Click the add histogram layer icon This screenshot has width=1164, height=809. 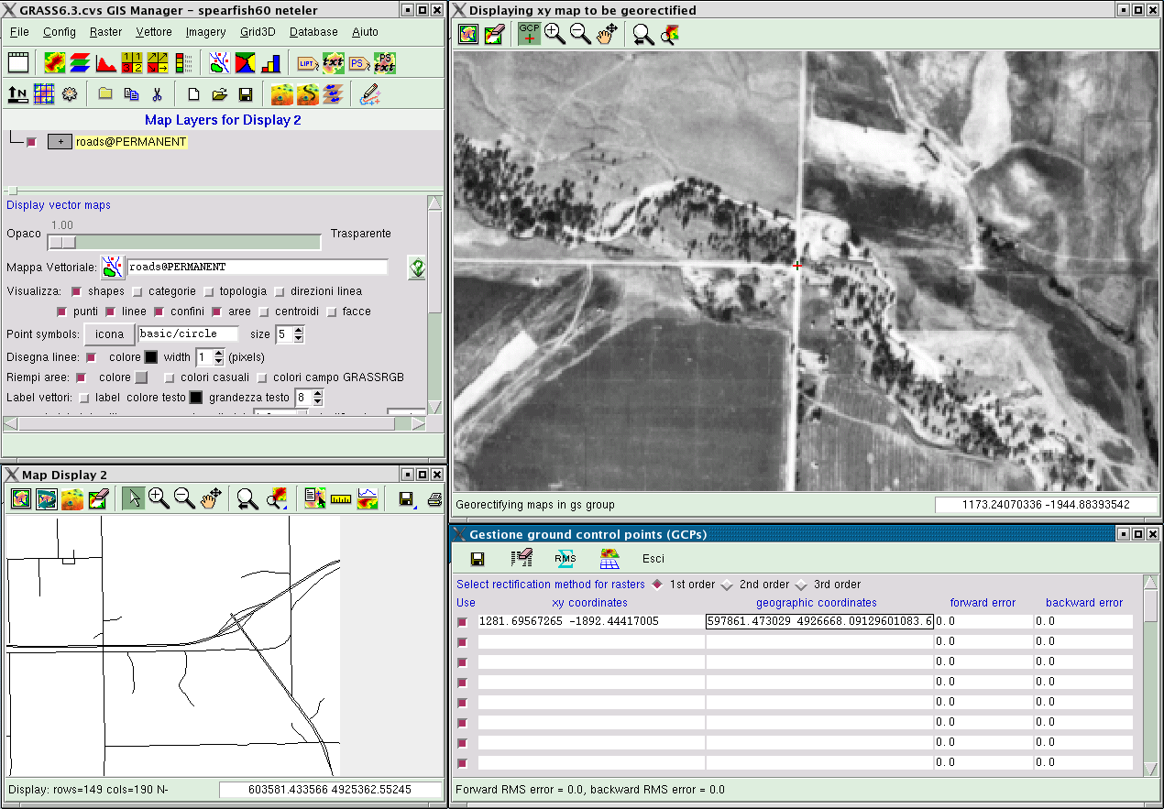(x=106, y=63)
